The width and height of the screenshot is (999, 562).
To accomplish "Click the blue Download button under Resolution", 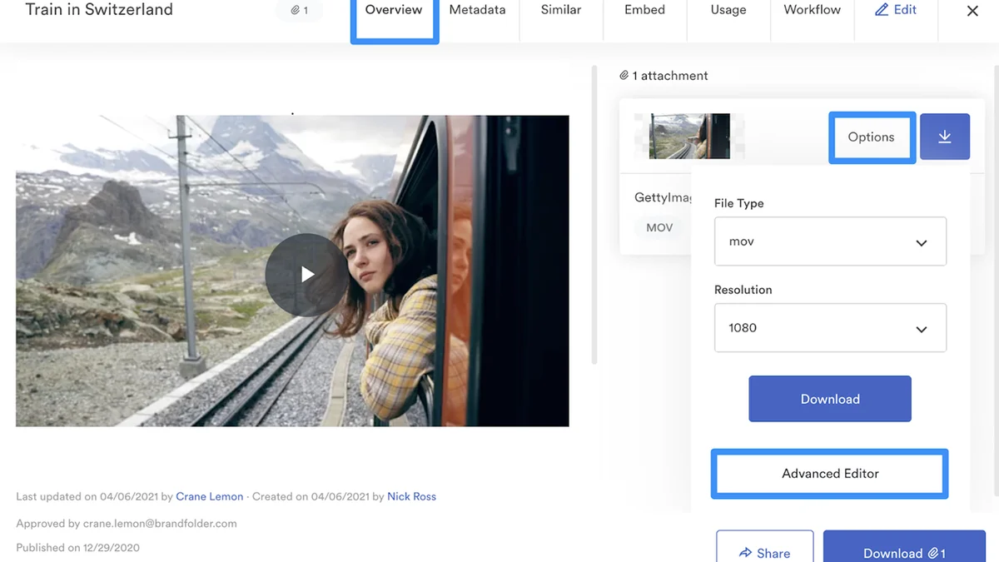I will [x=830, y=399].
